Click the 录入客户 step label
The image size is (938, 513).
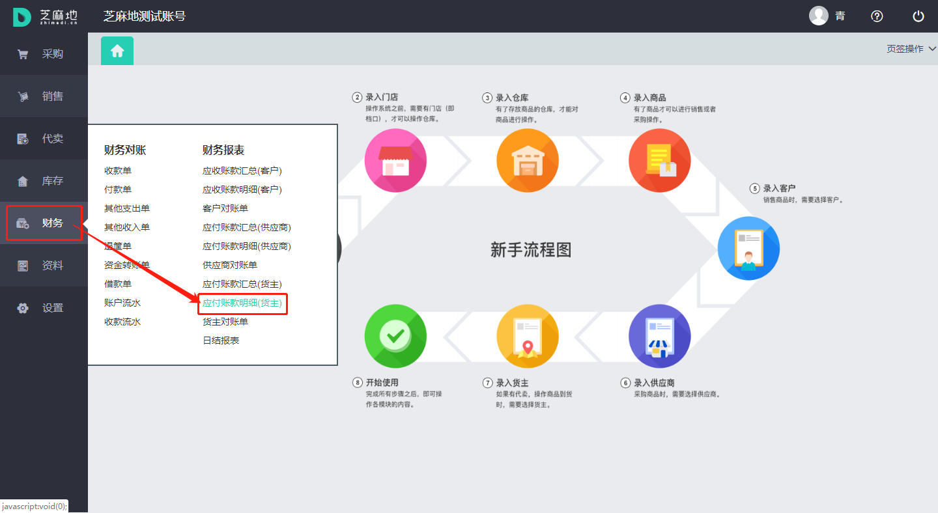pos(780,189)
